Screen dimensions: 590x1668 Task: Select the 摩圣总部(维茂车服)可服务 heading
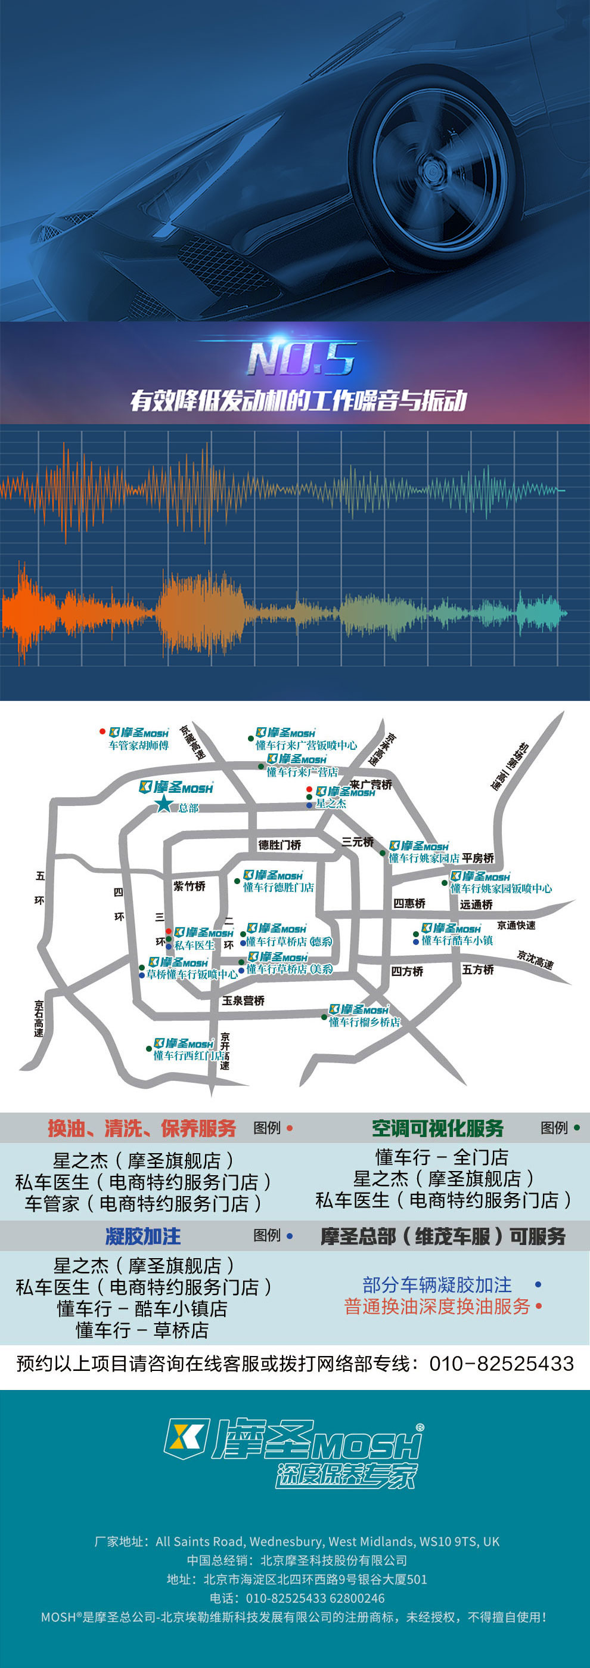pyautogui.click(x=443, y=1236)
